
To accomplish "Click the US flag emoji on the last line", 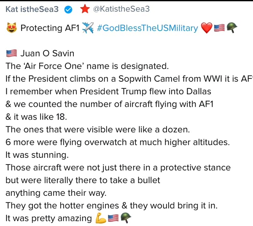I will click(113, 218).
